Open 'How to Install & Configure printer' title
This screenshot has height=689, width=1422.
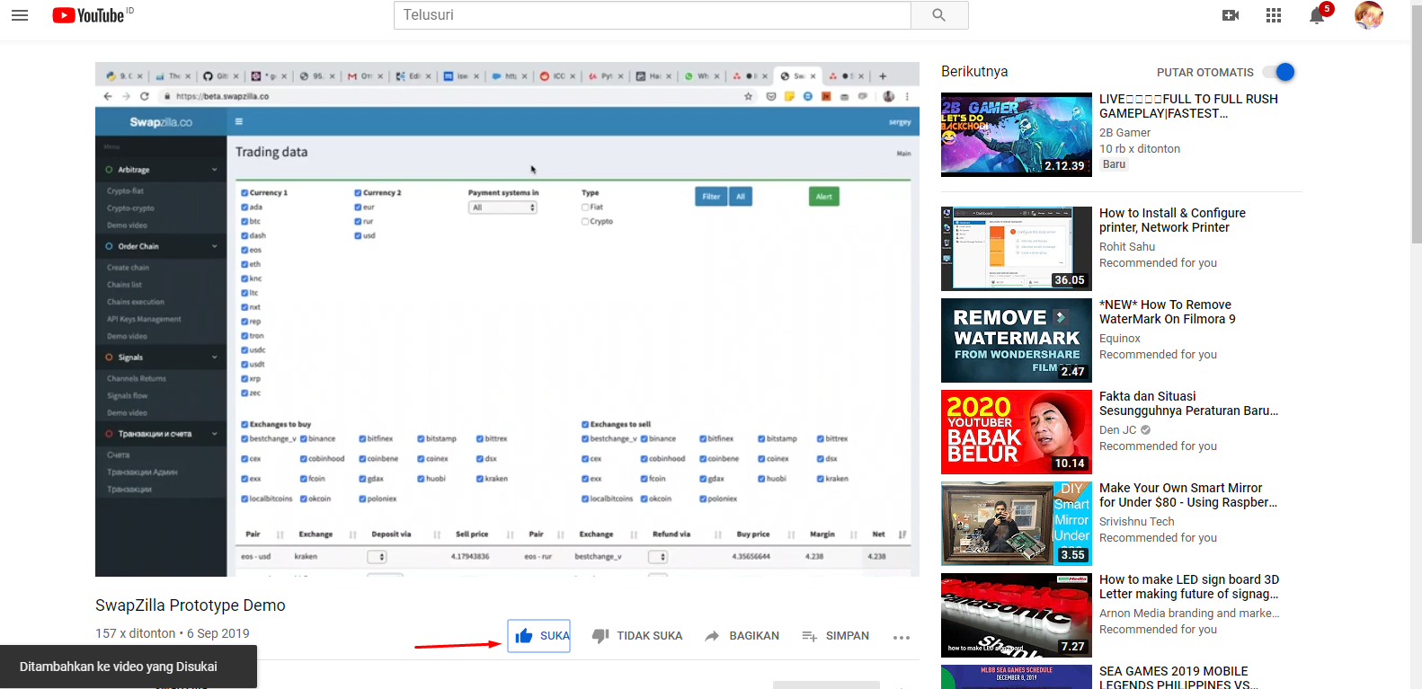tap(1172, 220)
